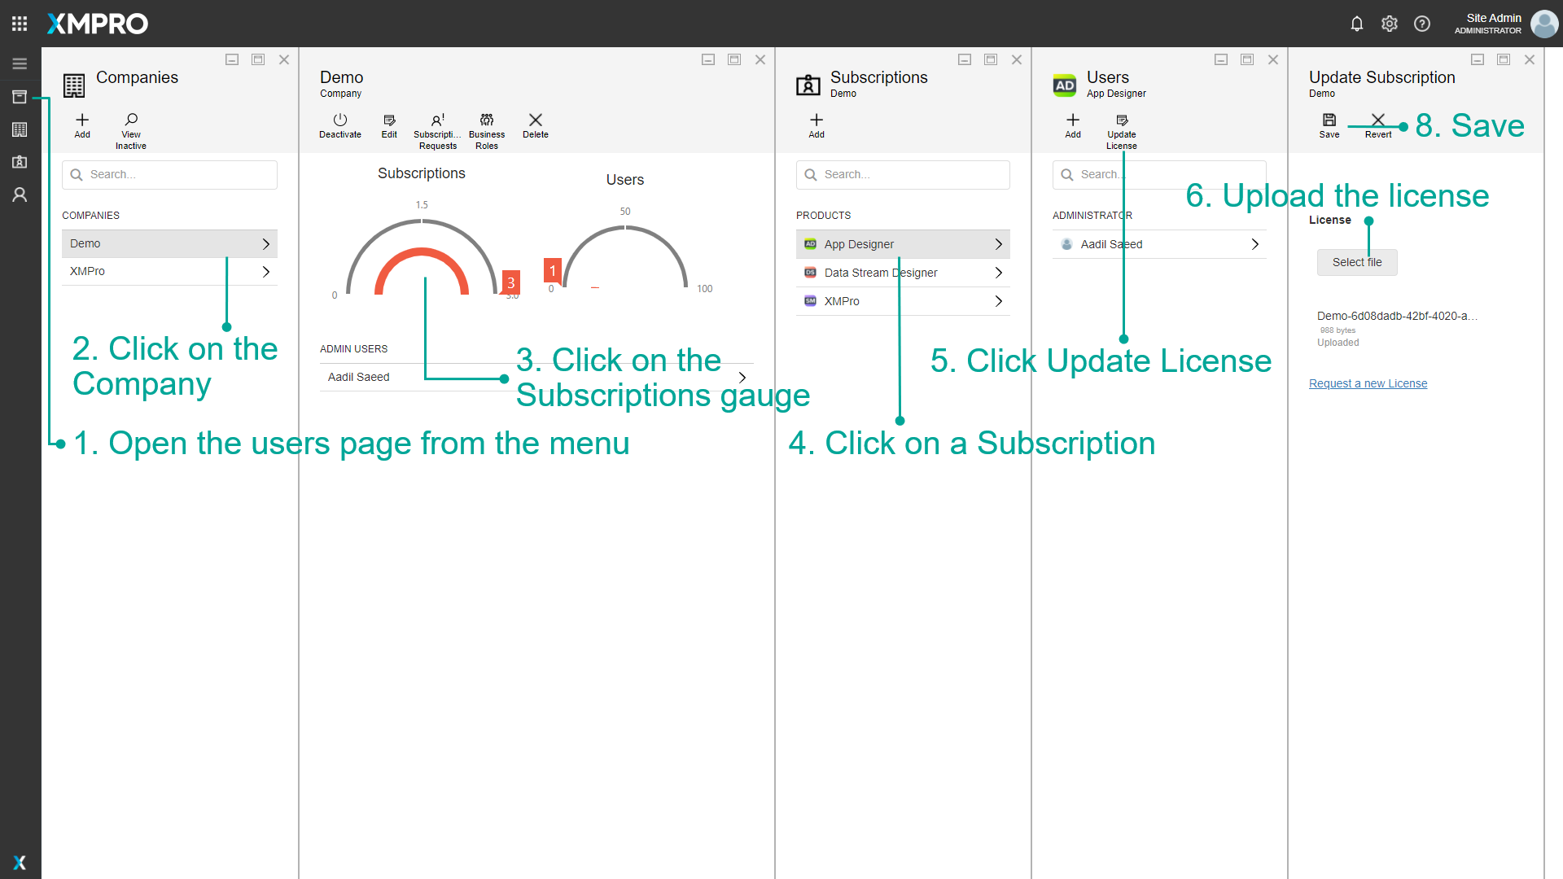This screenshot has height=879, width=1563.
Task: Open Subscription Requests for Demo
Action: [x=438, y=132]
